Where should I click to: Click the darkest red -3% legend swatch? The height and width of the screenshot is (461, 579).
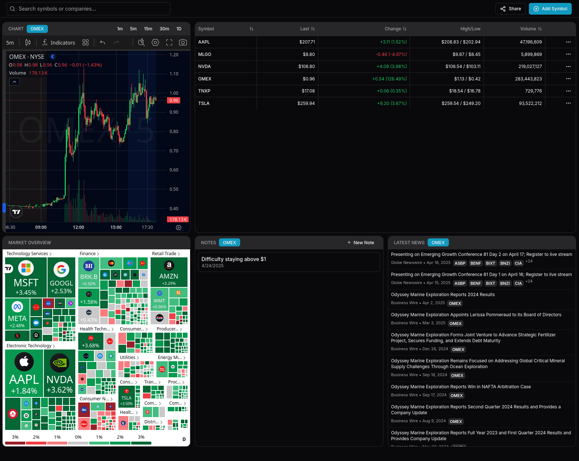[15, 443]
